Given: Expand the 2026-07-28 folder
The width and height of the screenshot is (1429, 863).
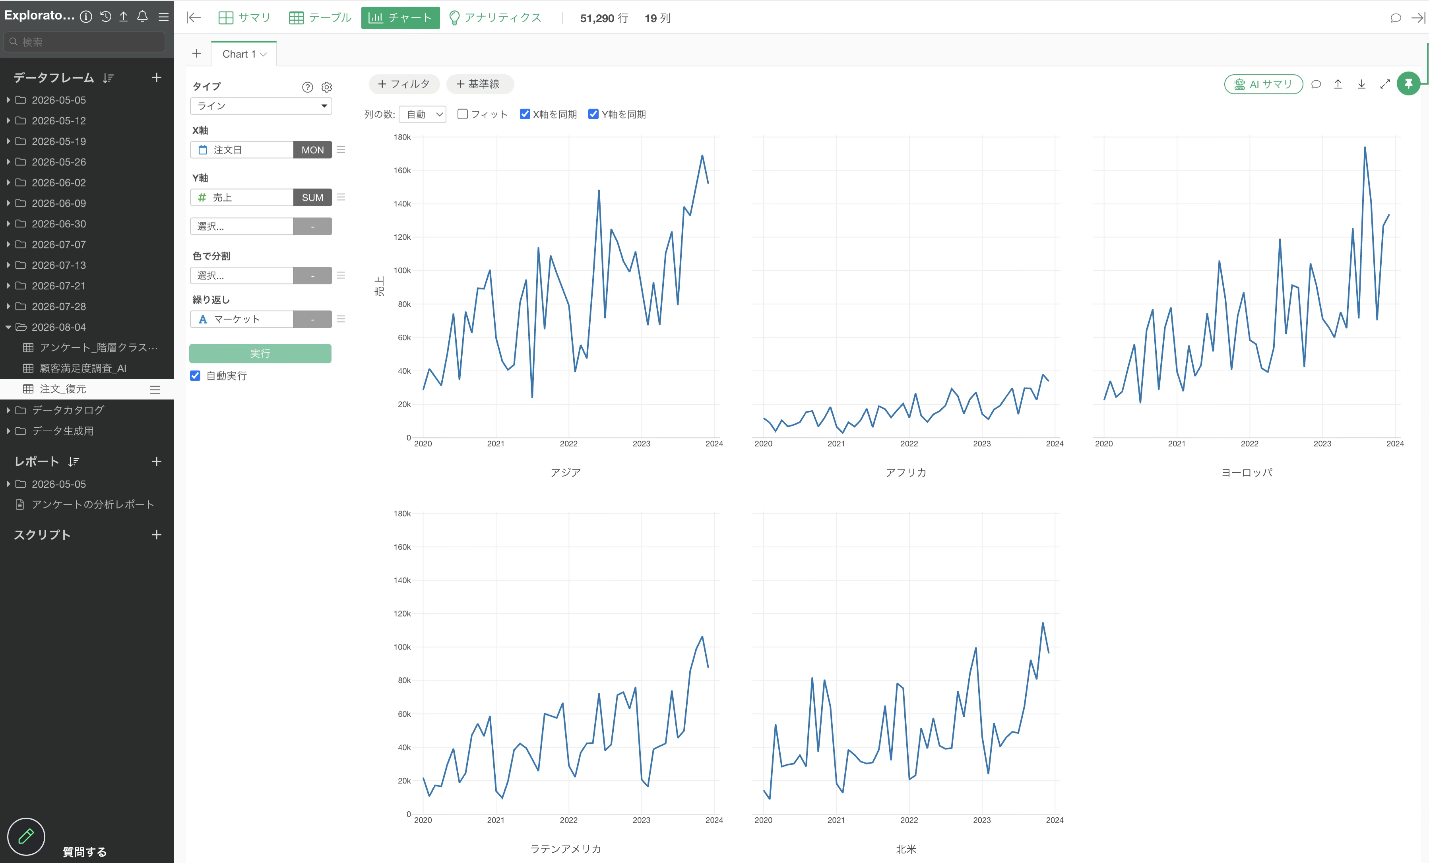Looking at the screenshot, I should click(8, 306).
